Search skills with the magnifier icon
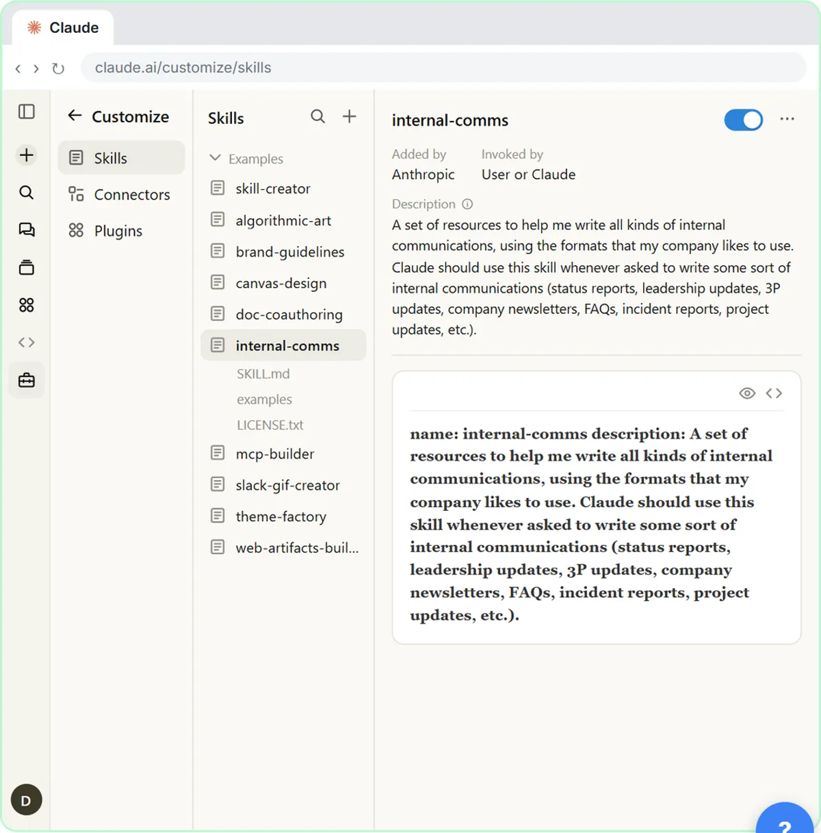Image resolution: width=821 pixels, height=833 pixels. (317, 116)
